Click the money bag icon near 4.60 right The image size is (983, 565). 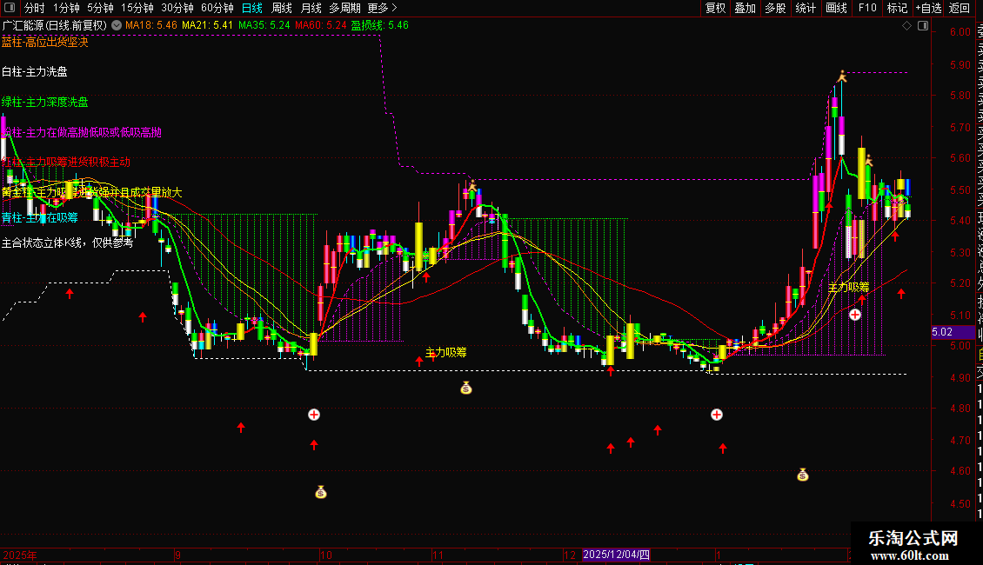coord(802,475)
